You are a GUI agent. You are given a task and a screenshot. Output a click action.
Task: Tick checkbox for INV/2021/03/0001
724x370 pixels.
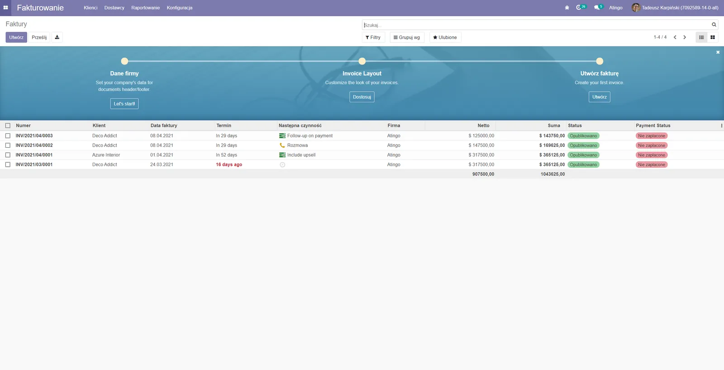[x=8, y=165]
